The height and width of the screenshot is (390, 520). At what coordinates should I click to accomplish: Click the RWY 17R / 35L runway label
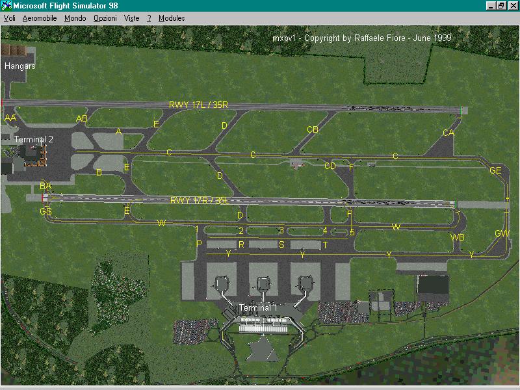[199, 201]
